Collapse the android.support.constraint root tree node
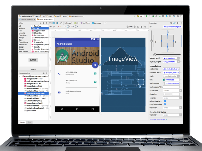 click(x=20, y=76)
